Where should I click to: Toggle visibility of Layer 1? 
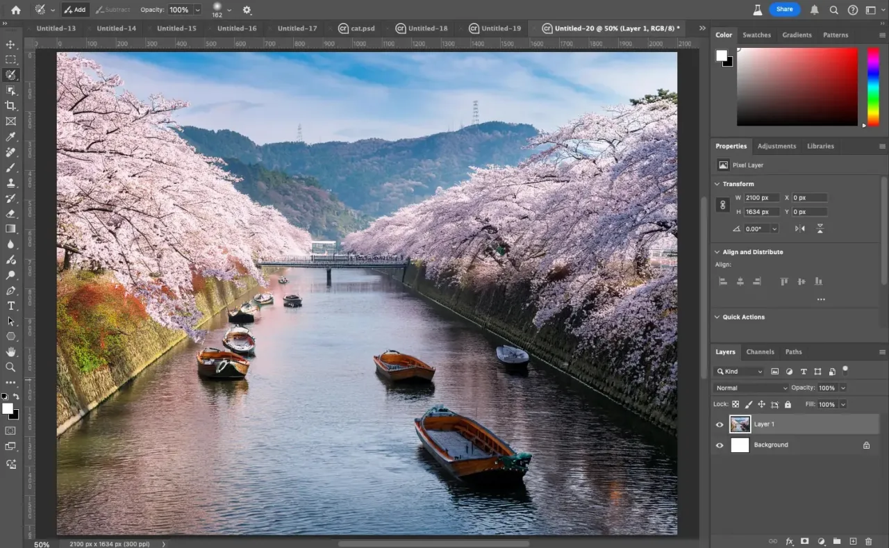click(x=720, y=424)
